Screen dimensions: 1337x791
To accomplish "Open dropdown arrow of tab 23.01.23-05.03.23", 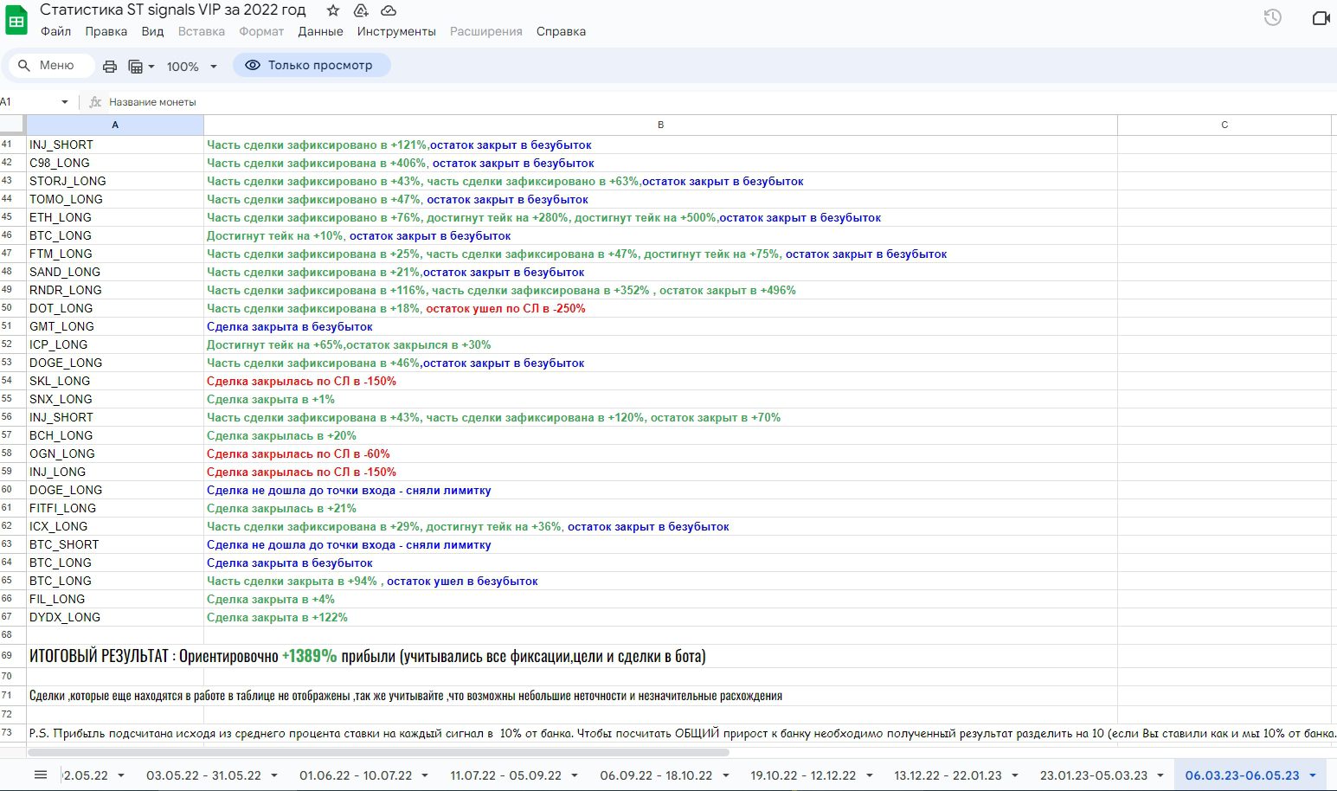I will click(1160, 775).
